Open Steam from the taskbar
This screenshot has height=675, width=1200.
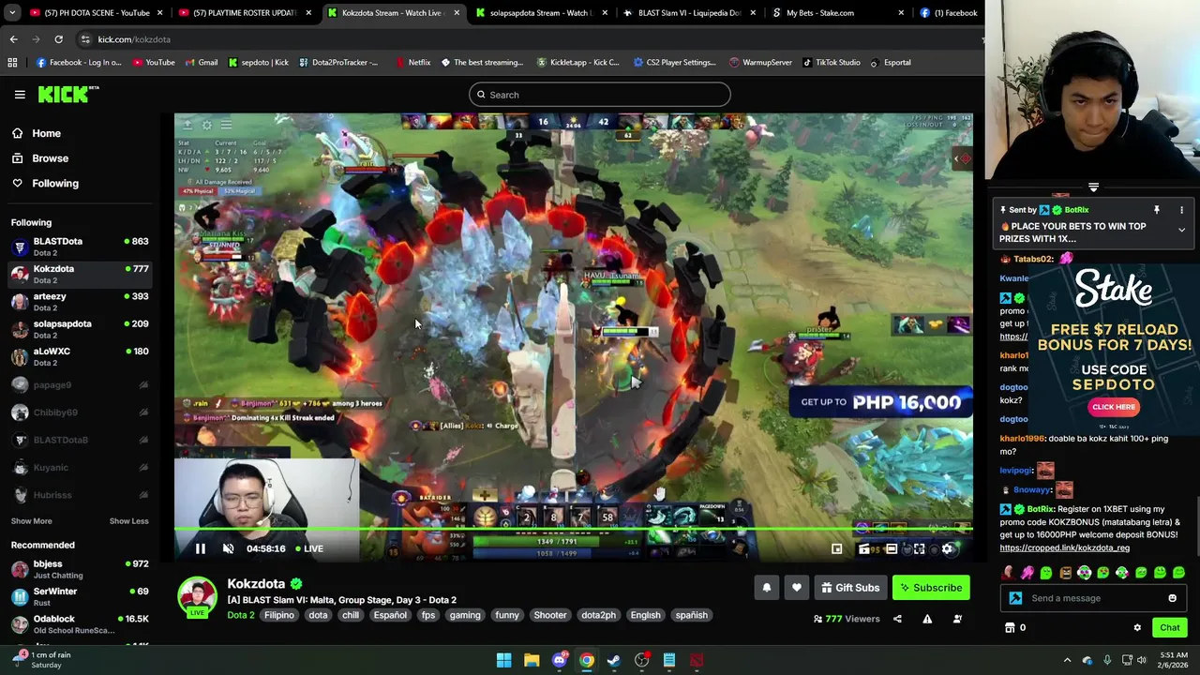[614, 660]
